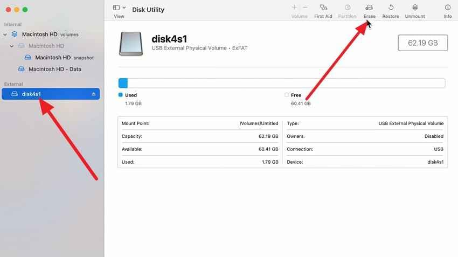The width and height of the screenshot is (458, 257).
Task: Click the Available value 60.41 GB in table
Action: [x=268, y=149]
